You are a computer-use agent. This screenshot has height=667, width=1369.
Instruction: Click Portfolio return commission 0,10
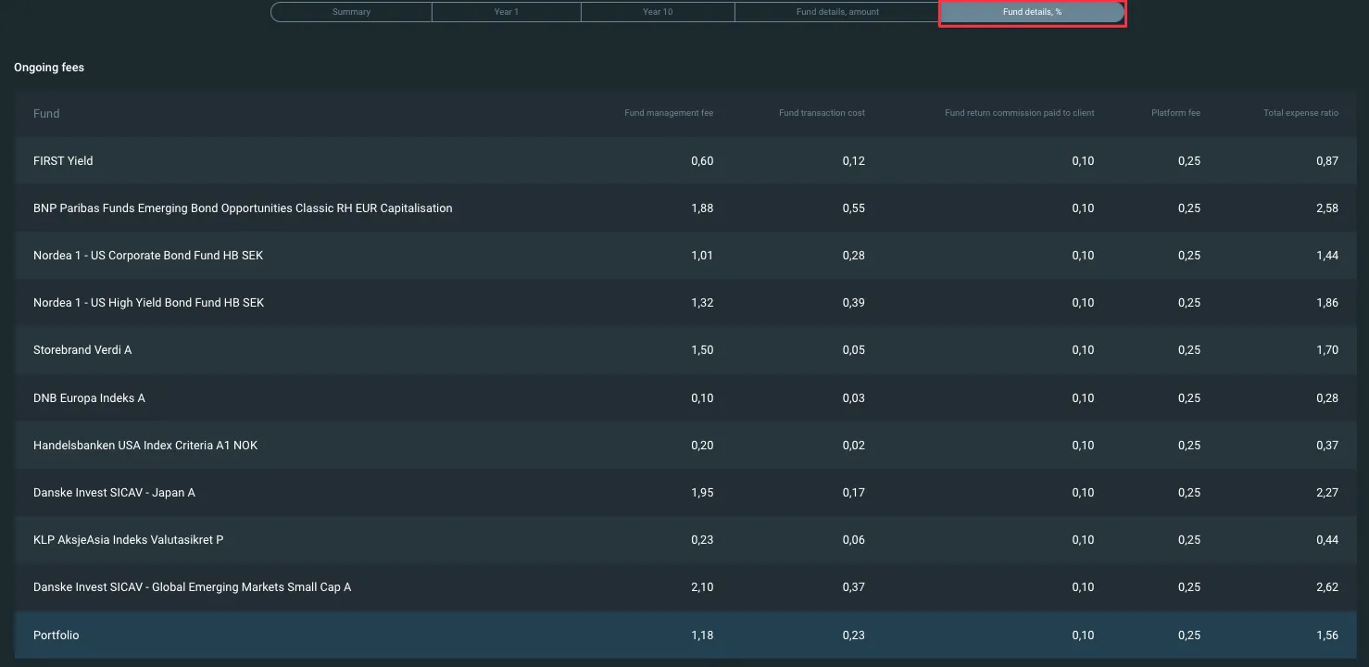click(1084, 636)
